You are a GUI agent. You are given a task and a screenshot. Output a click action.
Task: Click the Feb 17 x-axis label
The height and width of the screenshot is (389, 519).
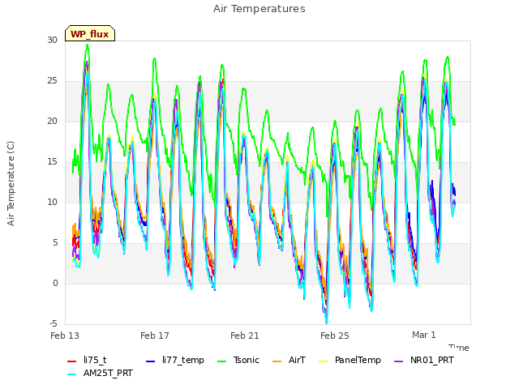(x=155, y=336)
